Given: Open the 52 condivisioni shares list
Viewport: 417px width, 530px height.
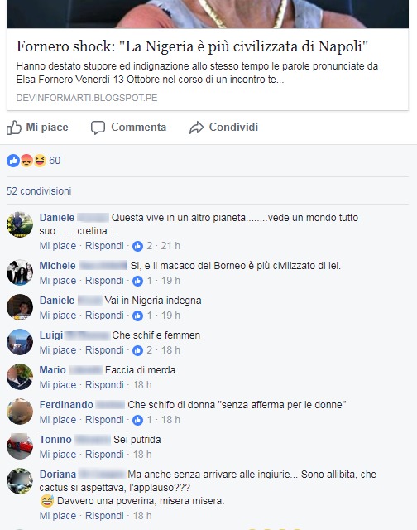Looking at the screenshot, I should click(x=39, y=191).
